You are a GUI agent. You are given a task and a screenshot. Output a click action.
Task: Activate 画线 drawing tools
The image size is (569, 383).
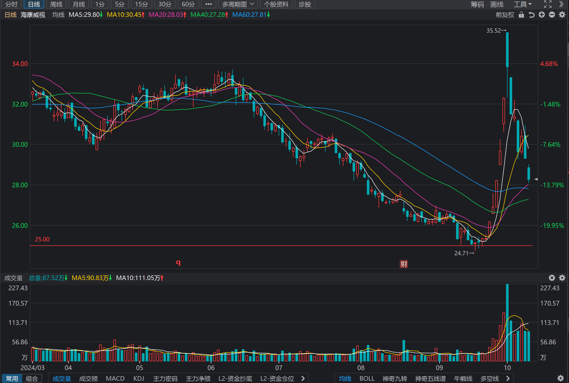pyautogui.click(x=497, y=4)
